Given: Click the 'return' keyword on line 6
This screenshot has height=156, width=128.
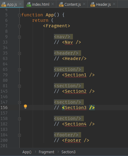Looking at the screenshot, I should point(40,20).
